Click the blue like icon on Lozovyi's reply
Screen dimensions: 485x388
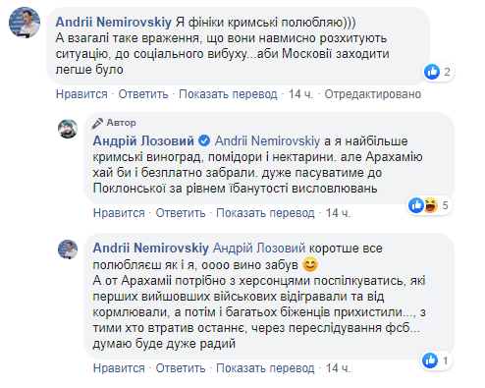[416, 205]
